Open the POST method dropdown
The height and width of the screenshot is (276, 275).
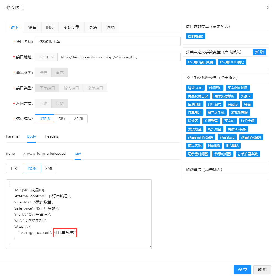tap(46, 57)
